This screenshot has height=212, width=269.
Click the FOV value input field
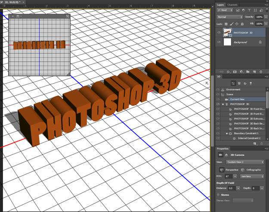[x=228, y=176]
